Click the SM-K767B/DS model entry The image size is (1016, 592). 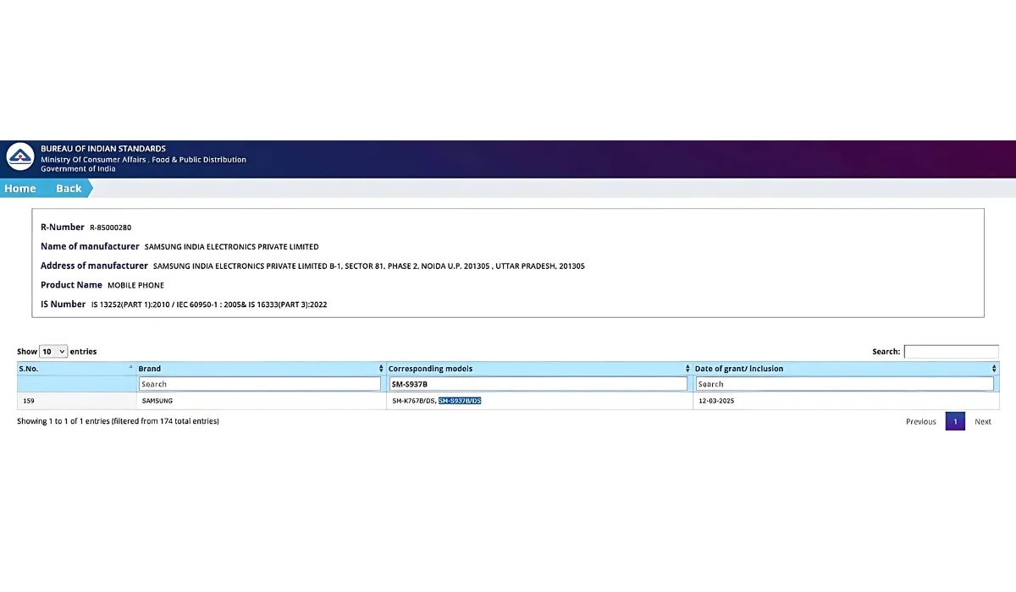[412, 401]
